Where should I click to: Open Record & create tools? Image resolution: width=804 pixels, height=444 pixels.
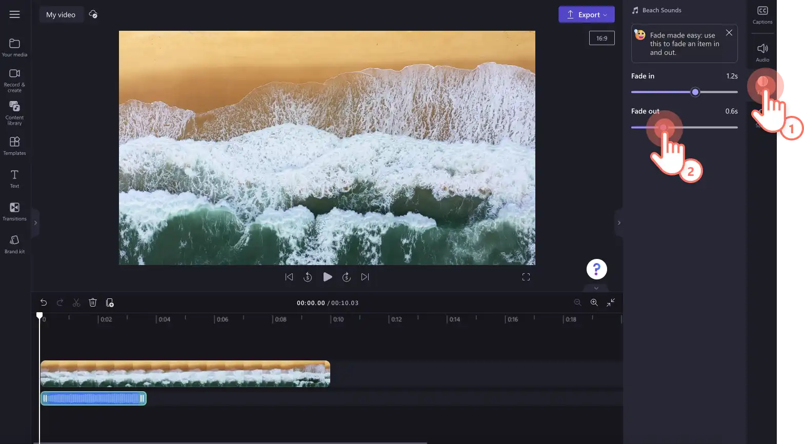14,80
